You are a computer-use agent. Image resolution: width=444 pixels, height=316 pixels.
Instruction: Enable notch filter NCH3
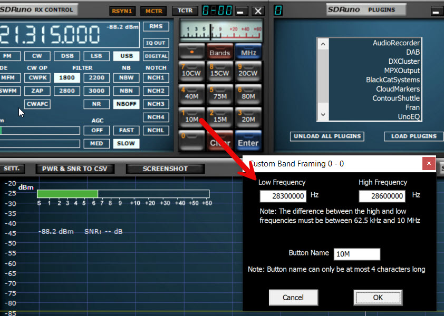(156, 104)
